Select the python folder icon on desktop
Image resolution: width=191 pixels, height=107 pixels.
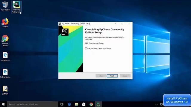(x=5, y=90)
